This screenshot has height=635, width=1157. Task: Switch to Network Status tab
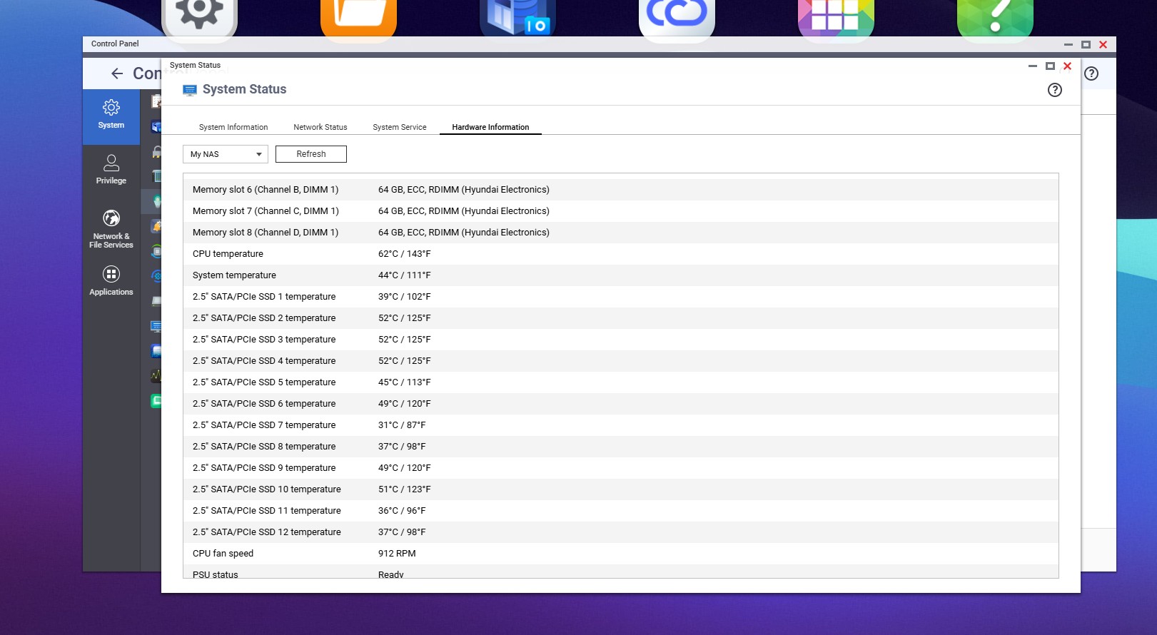click(320, 127)
